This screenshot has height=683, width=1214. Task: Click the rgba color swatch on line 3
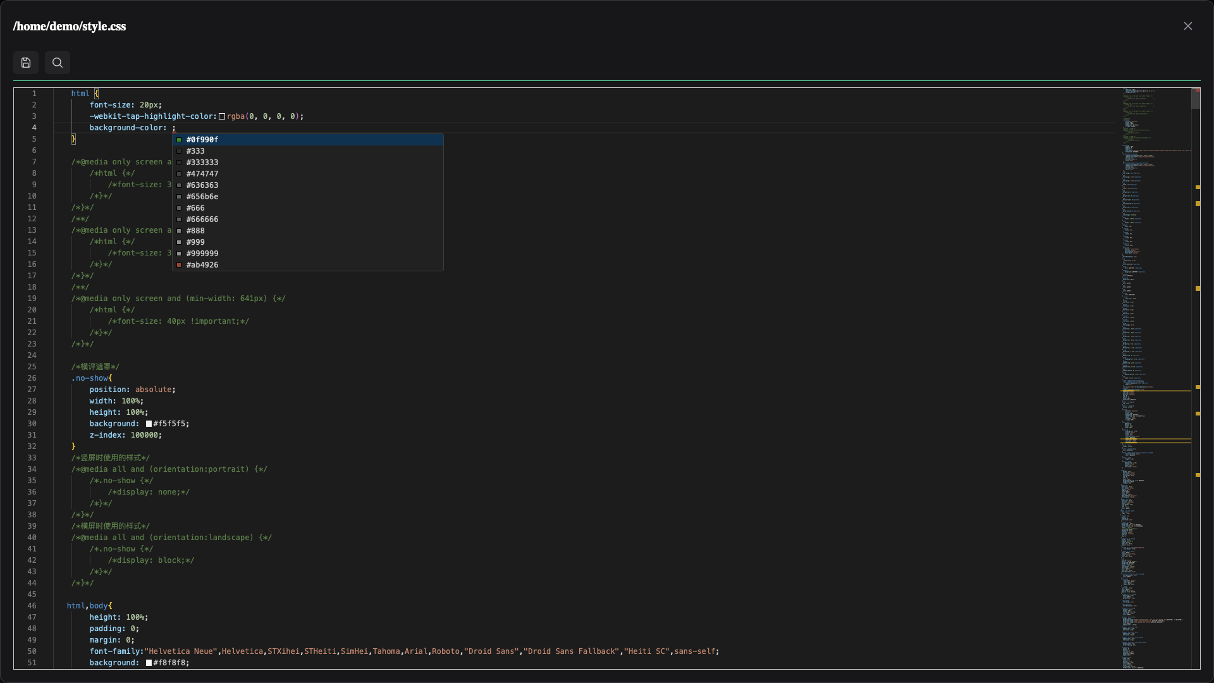pos(222,116)
